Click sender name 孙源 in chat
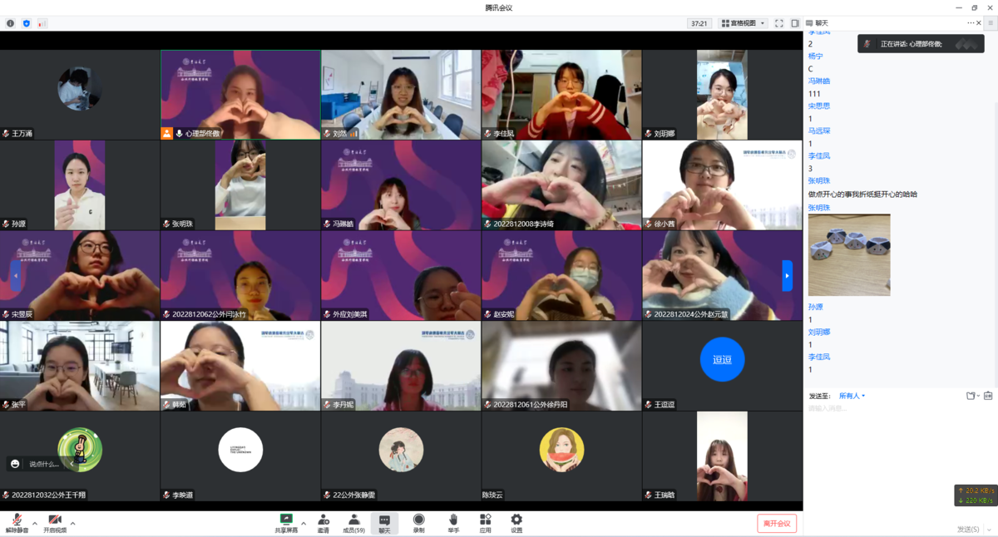Image resolution: width=998 pixels, height=537 pixels. [x=815, y=308]
